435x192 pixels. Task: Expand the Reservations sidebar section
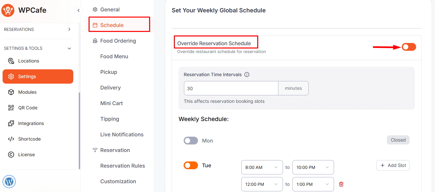[x=69, y=29]
